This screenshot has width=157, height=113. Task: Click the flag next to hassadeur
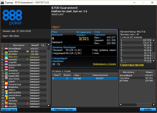click(x=6, y=51)
